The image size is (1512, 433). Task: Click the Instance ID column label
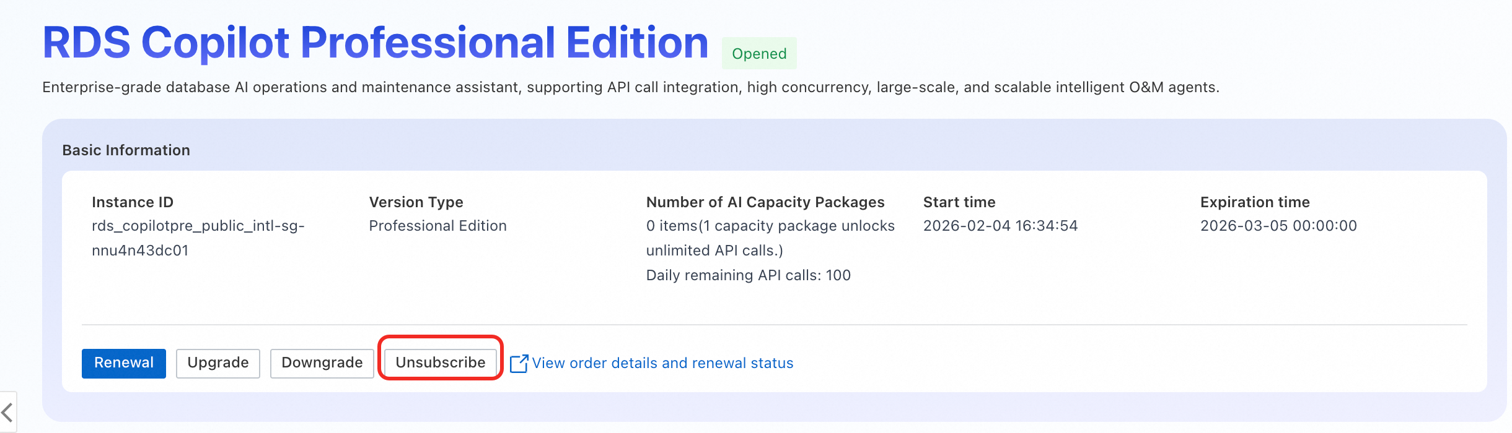pyautogui.click(x=133, y=202)
